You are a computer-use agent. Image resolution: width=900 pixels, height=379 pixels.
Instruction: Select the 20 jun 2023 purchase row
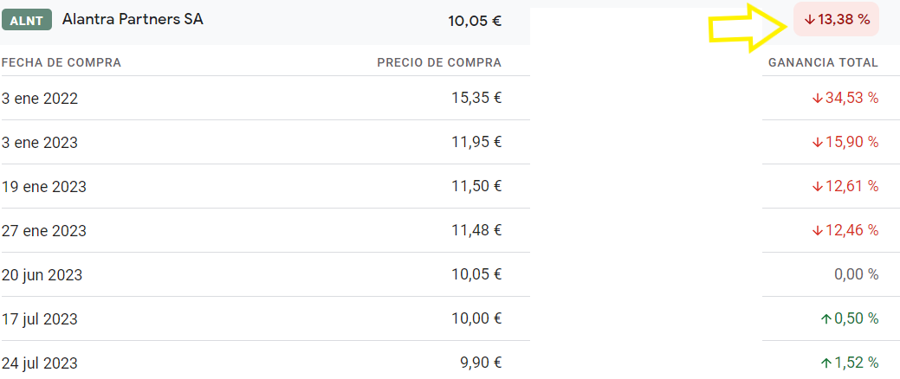tap(450, 274)
